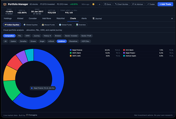Filter by Zerodha broker
The image size is (176, 119).
tap(23, 41)
